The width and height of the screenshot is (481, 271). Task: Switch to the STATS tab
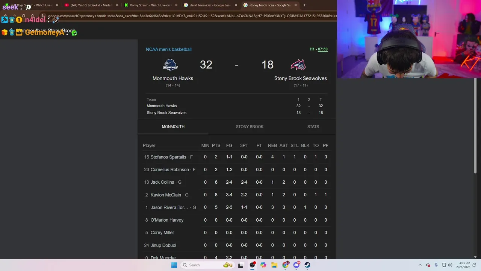[x=313, y=127]
